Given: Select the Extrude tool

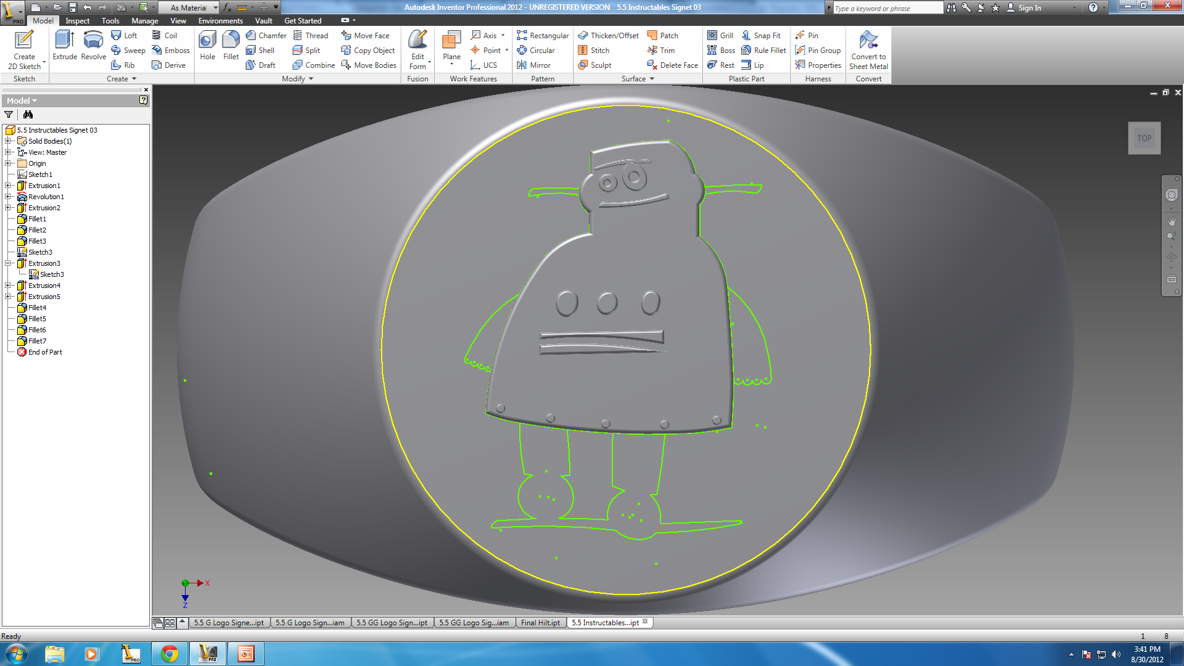Looking at the screenshot, I should [x=65, y=45].
